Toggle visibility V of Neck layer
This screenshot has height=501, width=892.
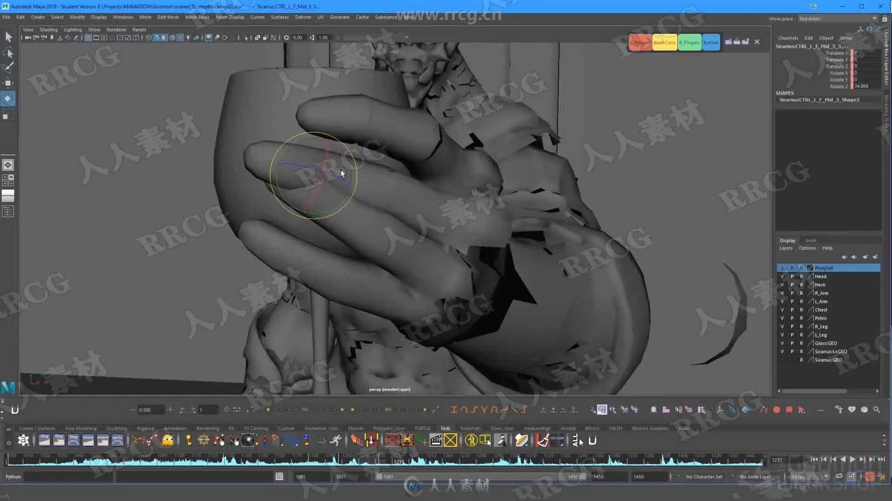click(782, 285)
